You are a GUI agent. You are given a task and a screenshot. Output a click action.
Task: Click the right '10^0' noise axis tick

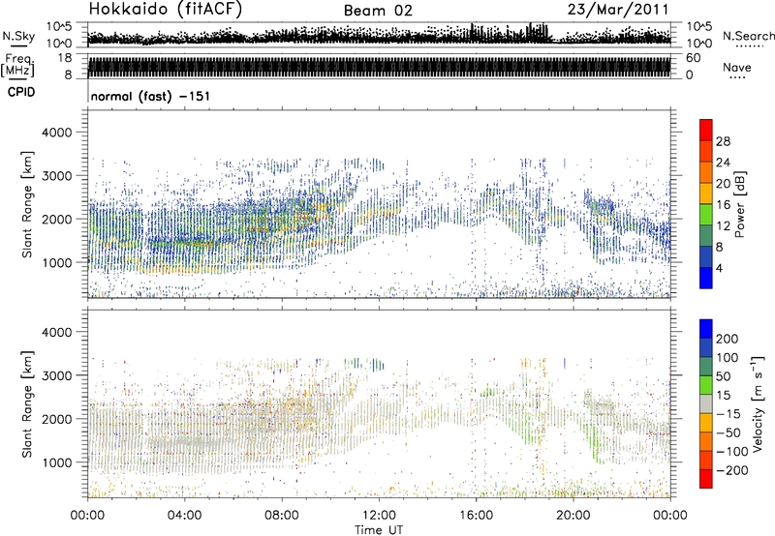(x=698, y=44)
